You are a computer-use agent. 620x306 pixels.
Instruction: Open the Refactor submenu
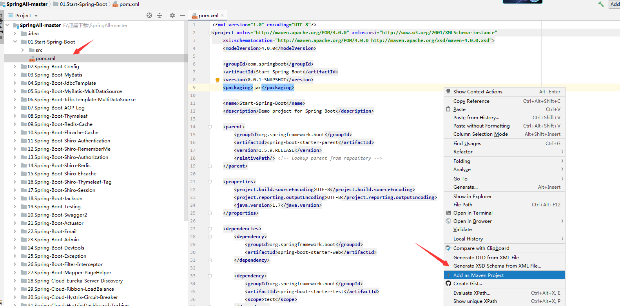tap(504, 151)
